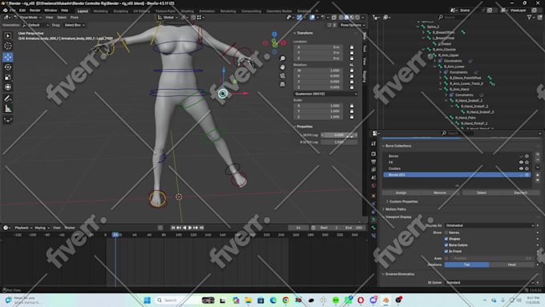Screen dimensions: 545x307
Task: Toggle camera view icon in viewport
Action: [x=283, y=75]
